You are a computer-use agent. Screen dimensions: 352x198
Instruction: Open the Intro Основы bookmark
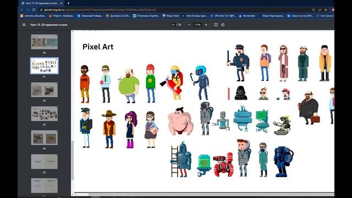194,16
